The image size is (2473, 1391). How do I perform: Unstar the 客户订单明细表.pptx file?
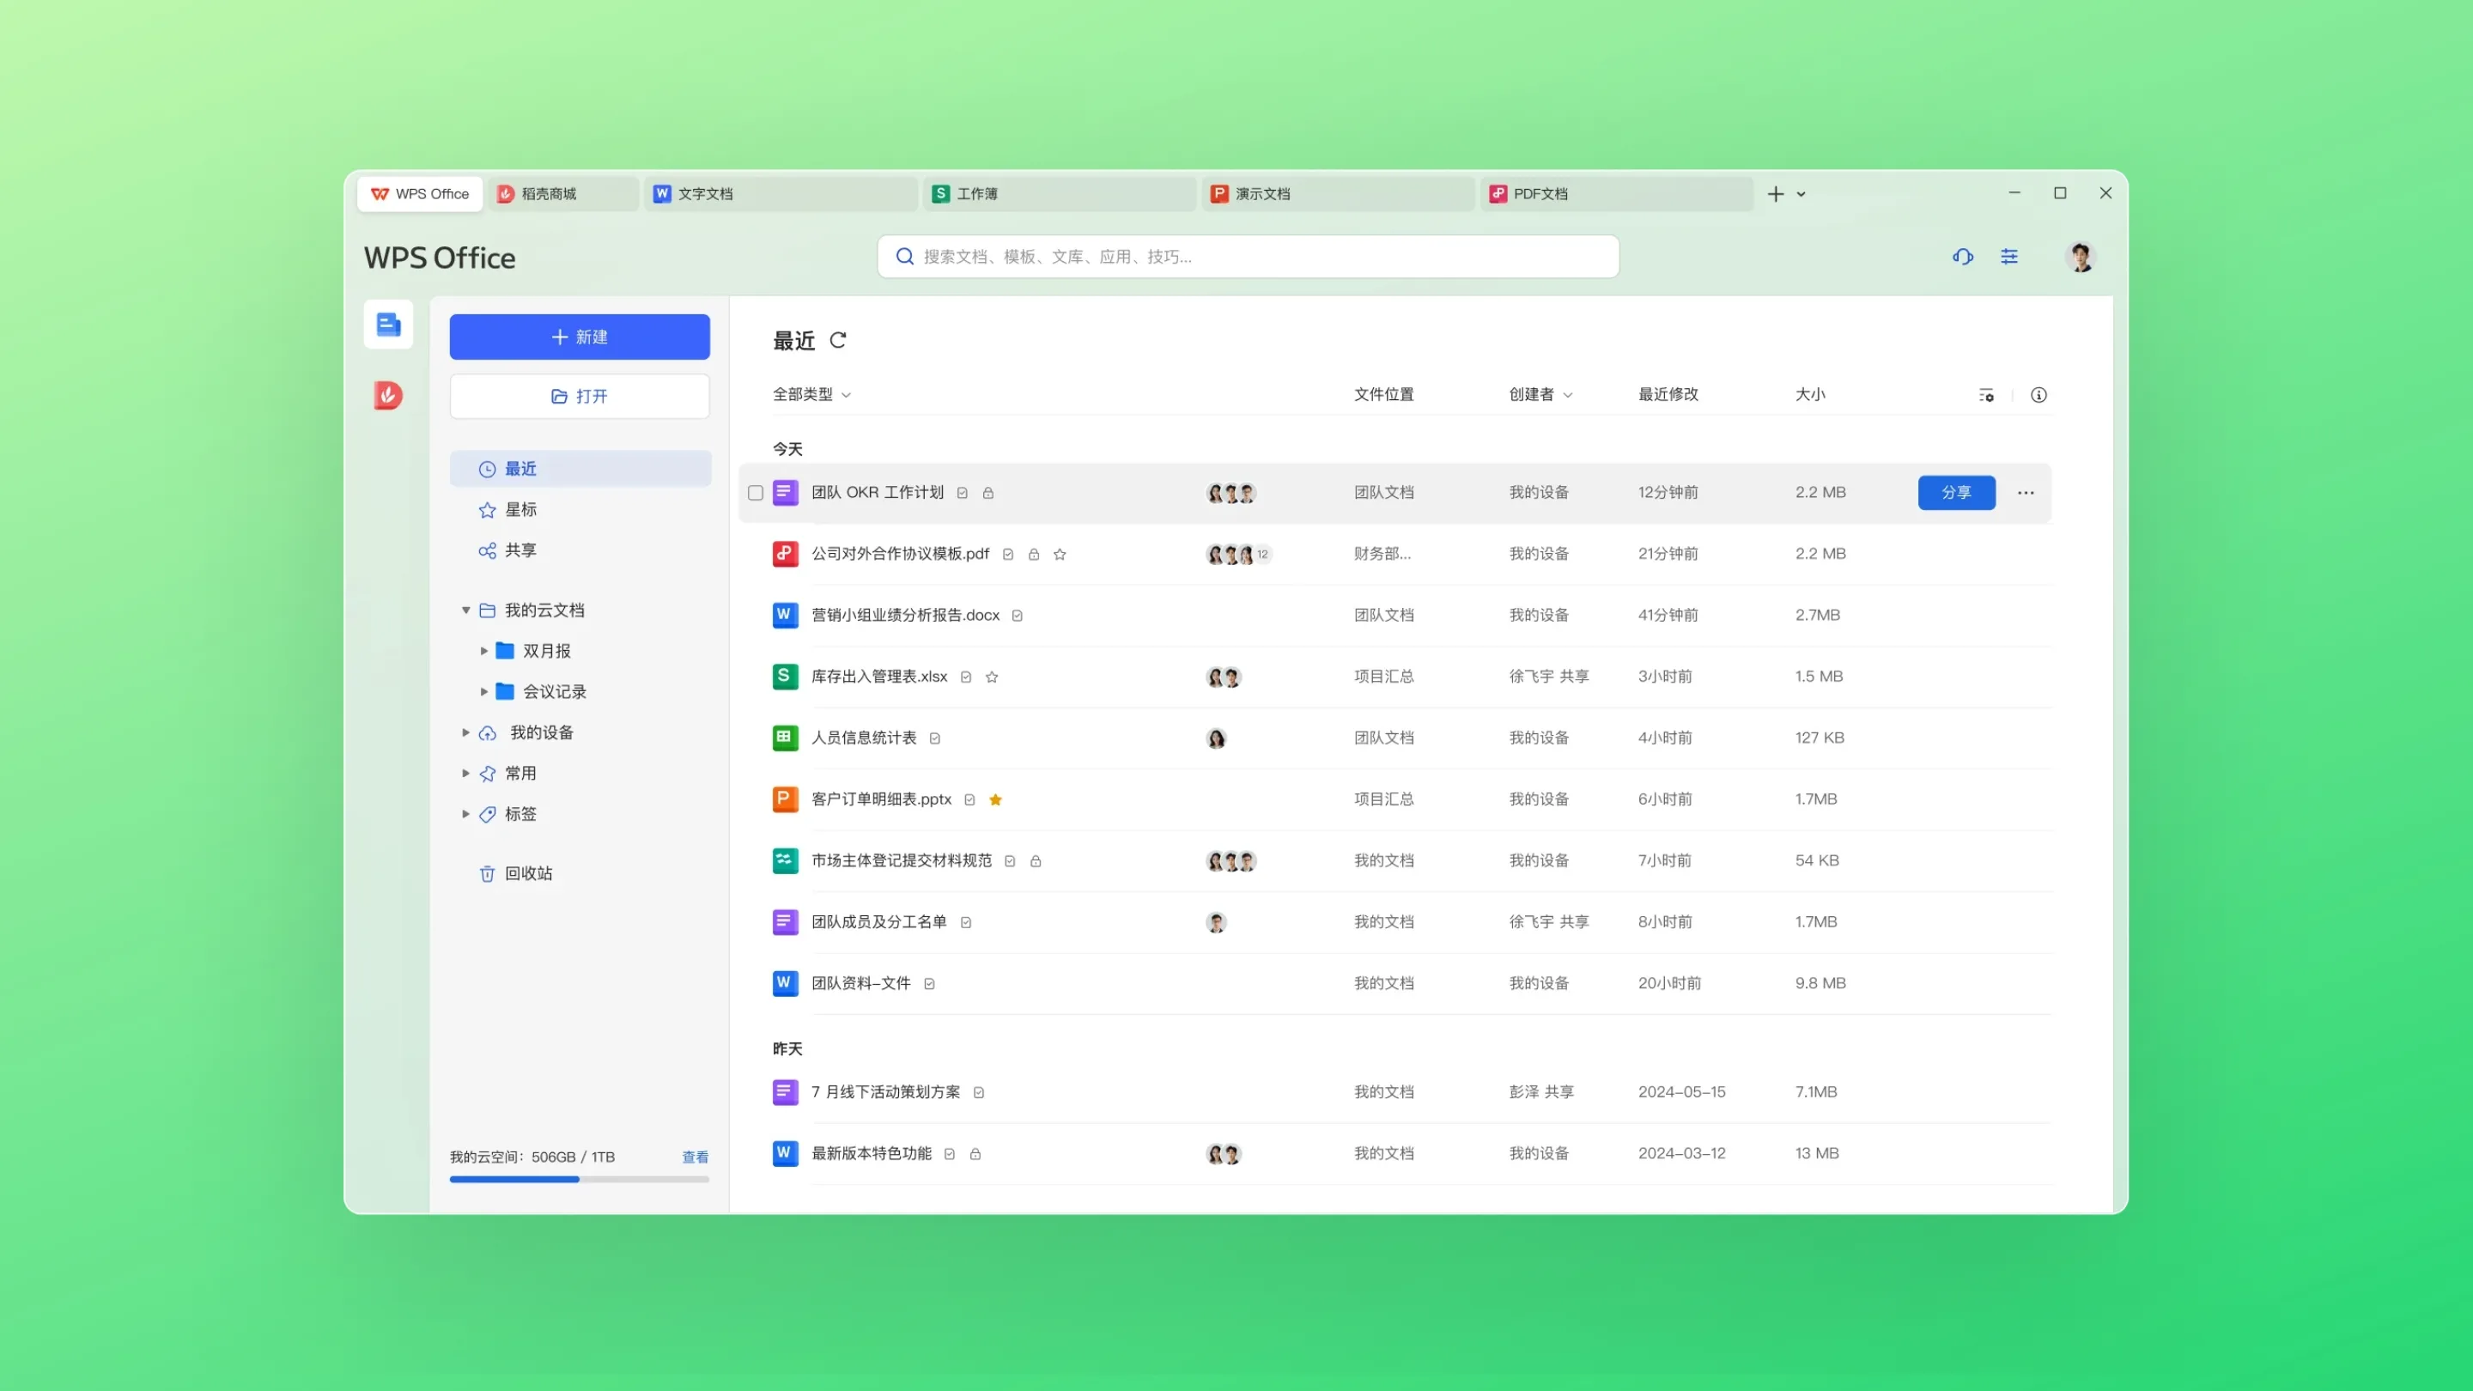(995, 799)
